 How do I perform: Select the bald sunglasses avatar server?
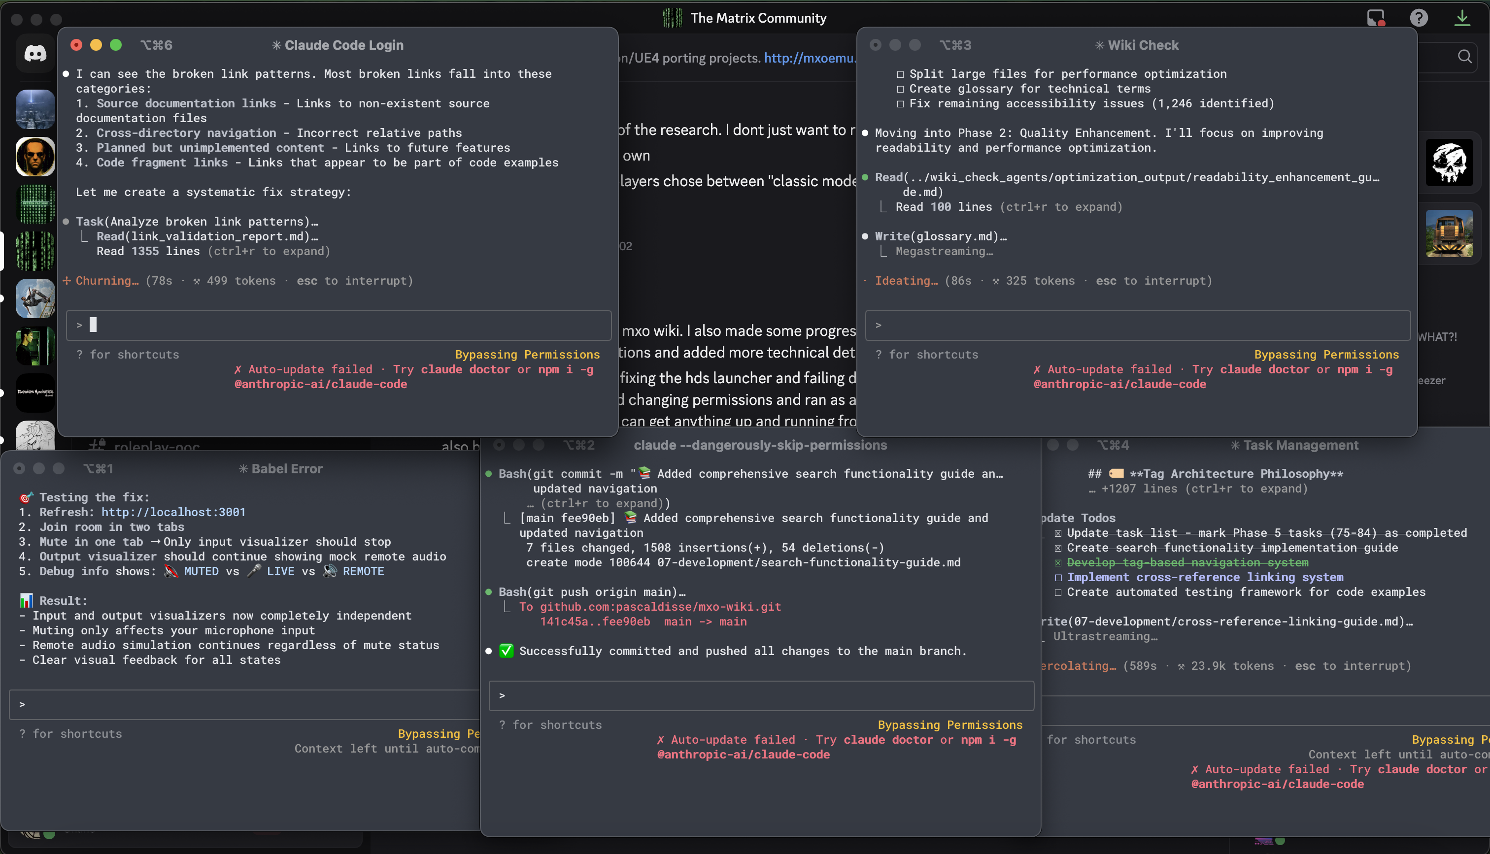pos(35,157)
